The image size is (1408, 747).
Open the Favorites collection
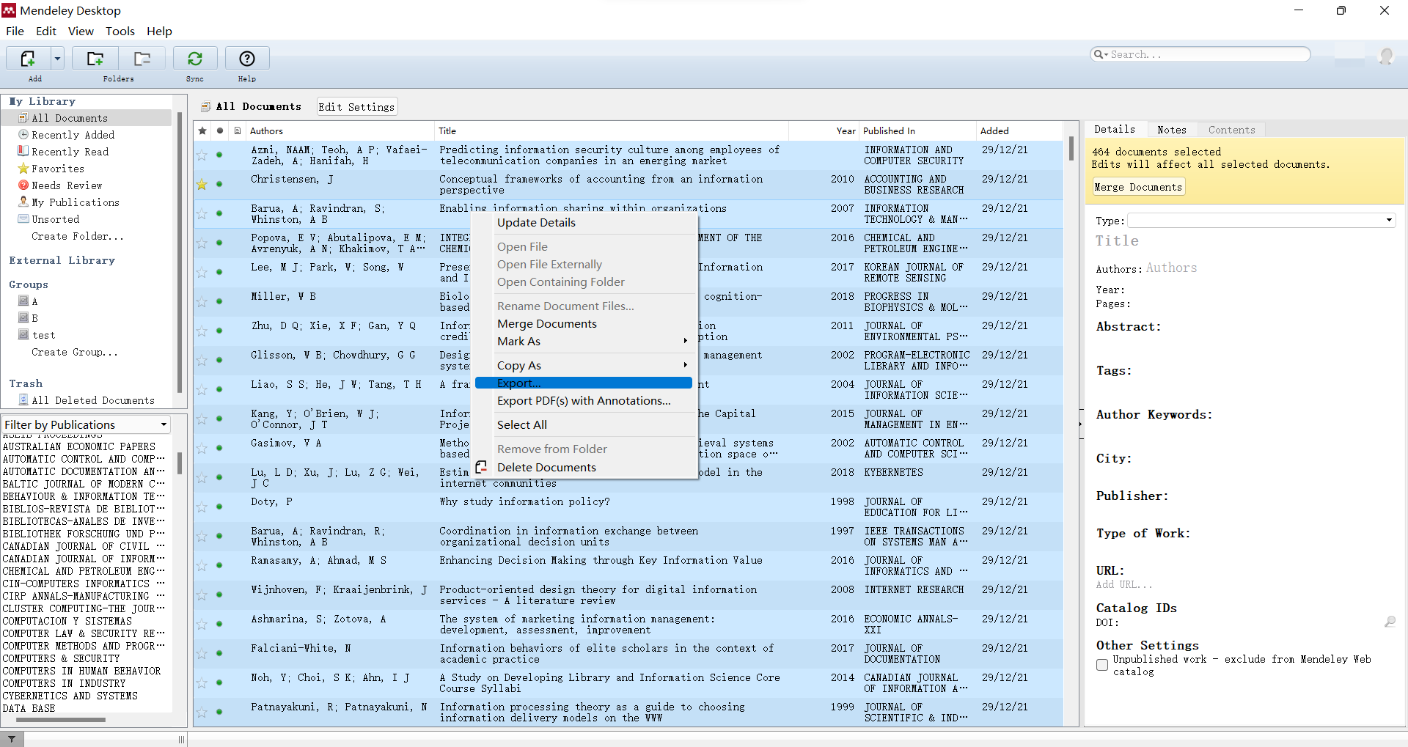pyautogui.click(x=57, y=169)
